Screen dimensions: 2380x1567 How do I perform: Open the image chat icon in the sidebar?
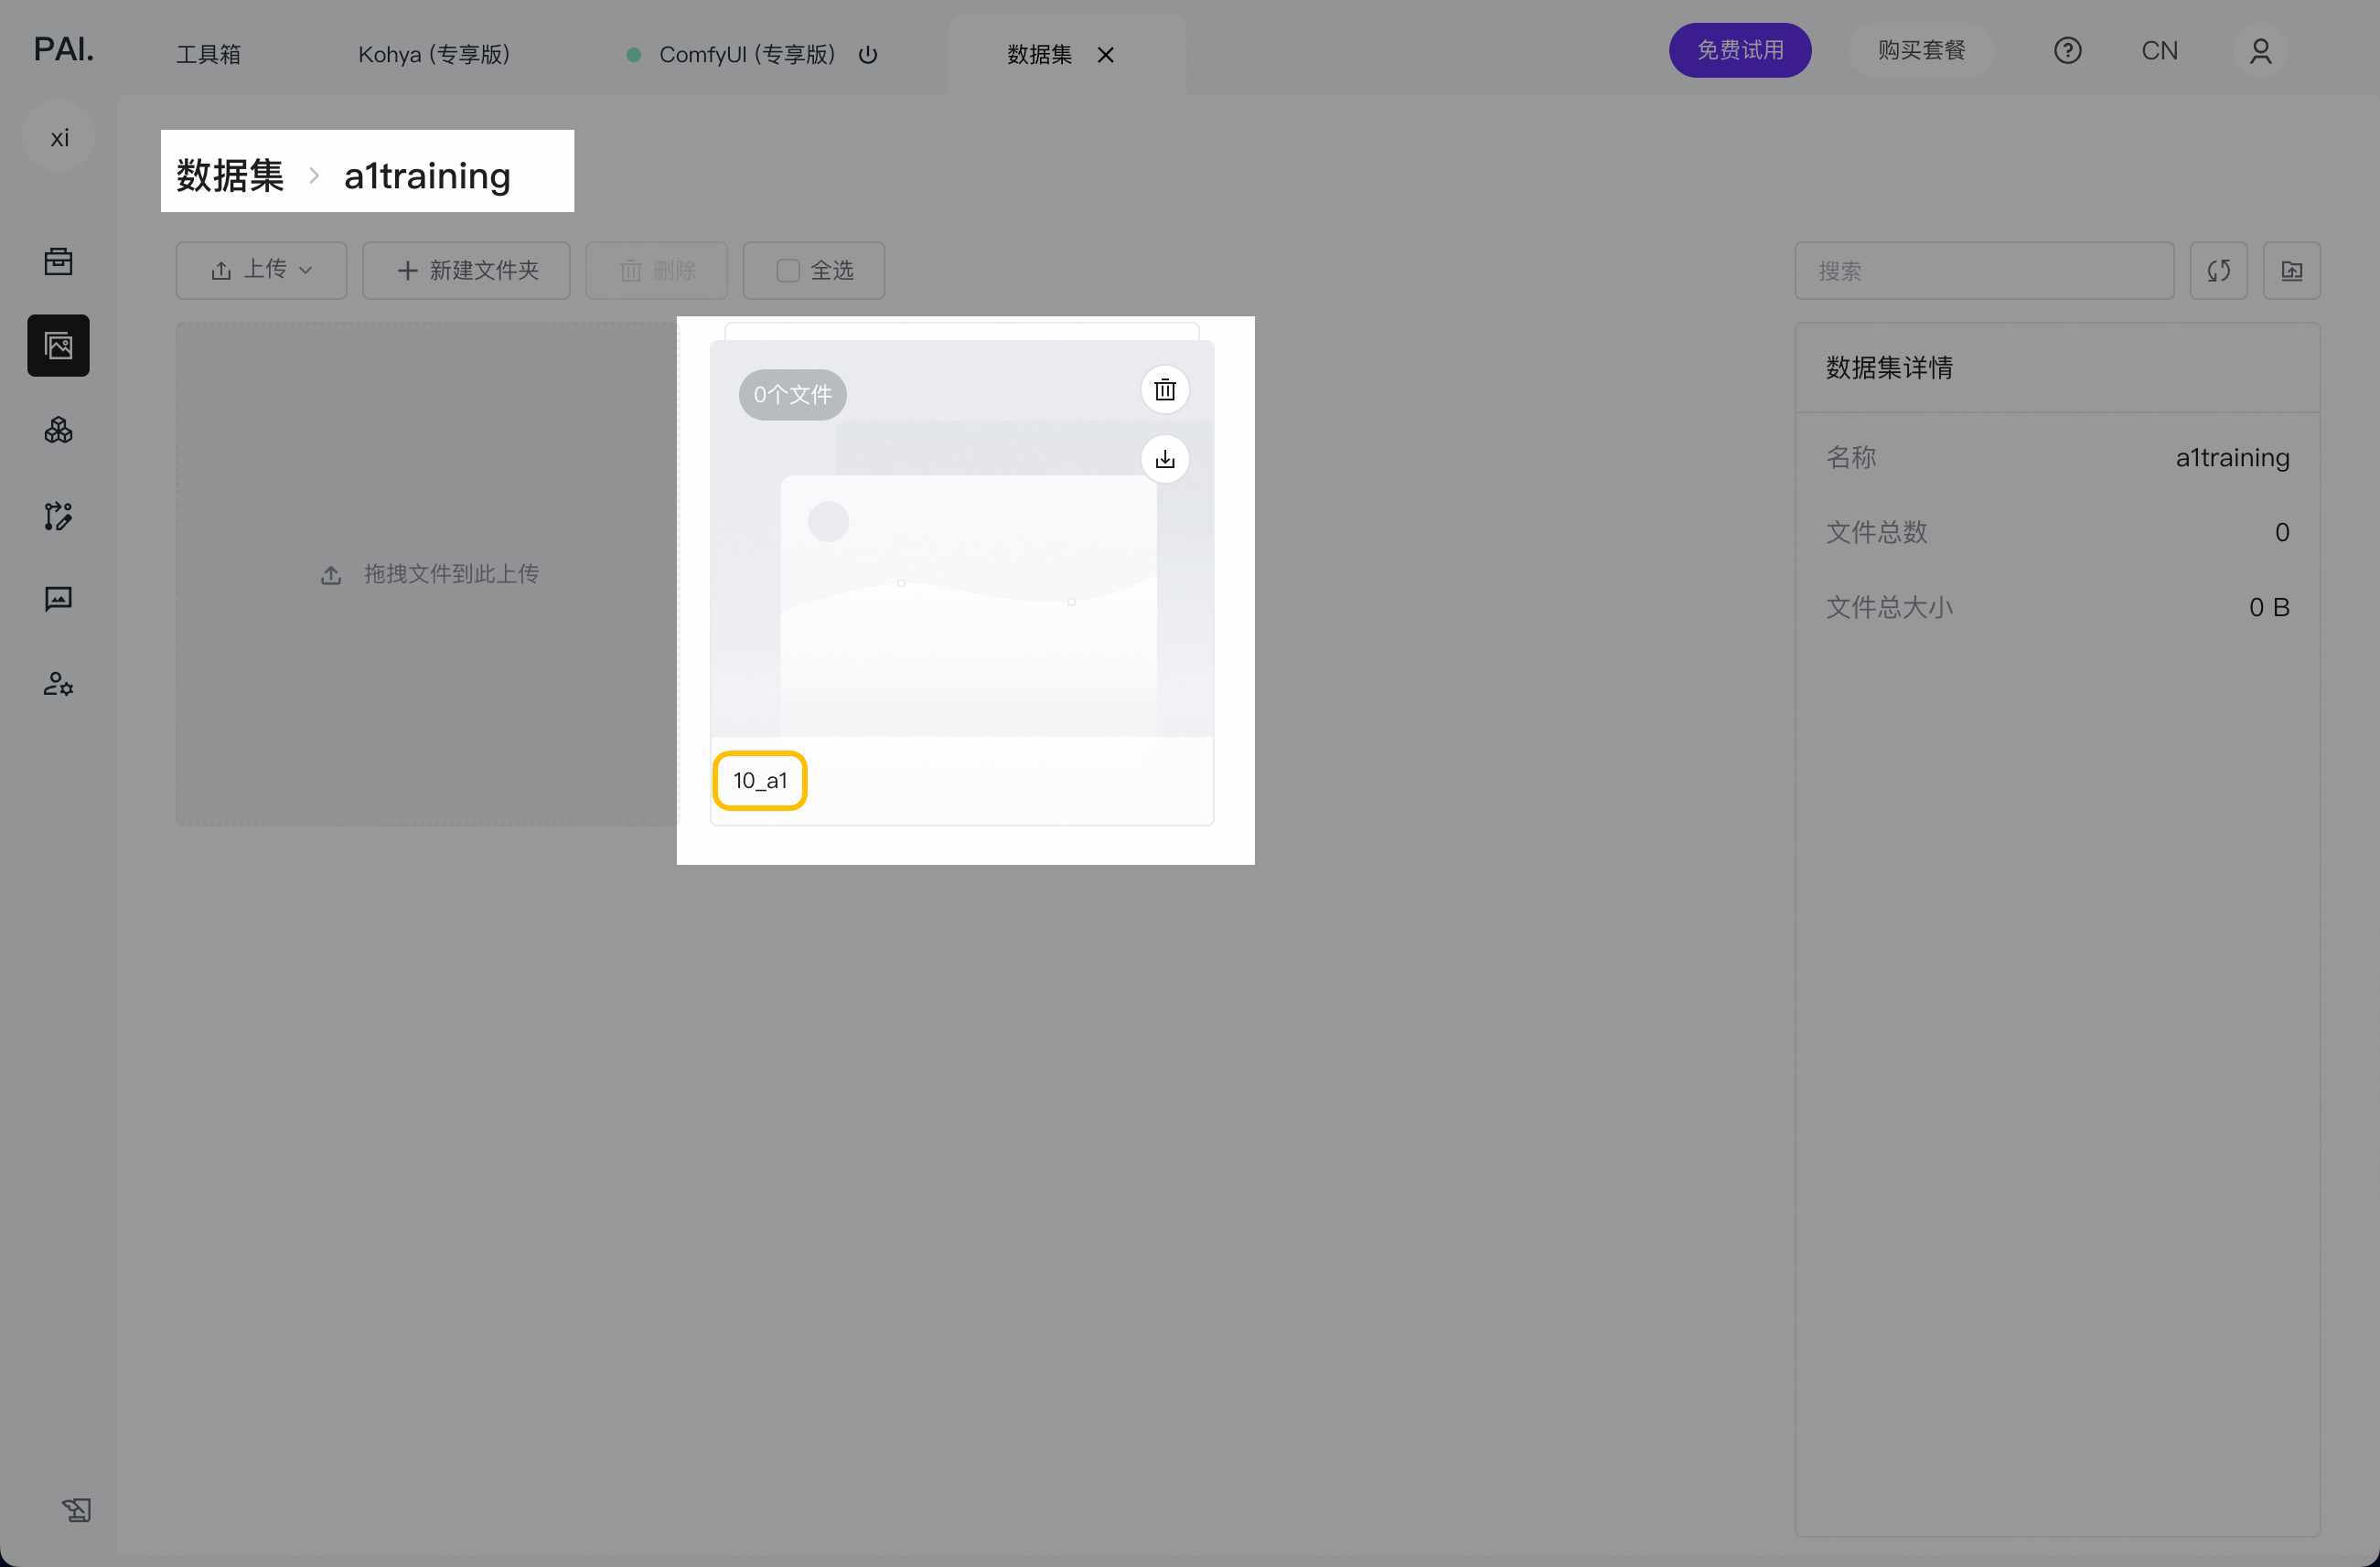point(58,600)
